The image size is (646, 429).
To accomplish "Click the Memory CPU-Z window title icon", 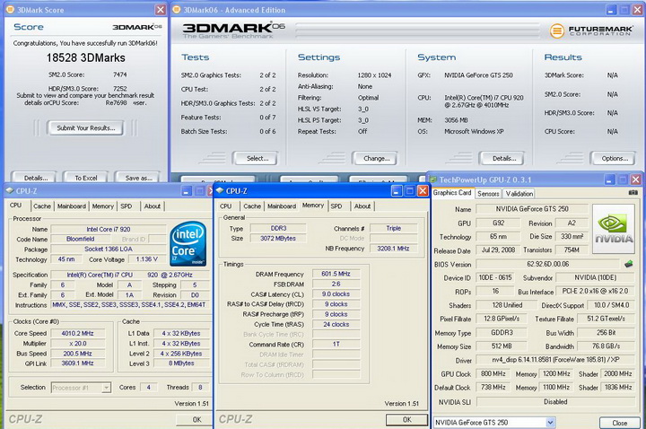I will (220, 191).
